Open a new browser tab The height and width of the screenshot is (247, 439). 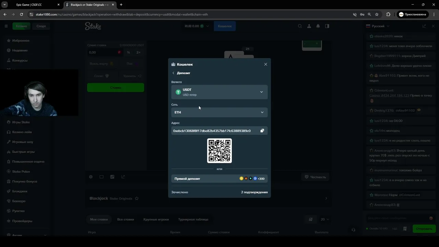(x=121, y=5)
